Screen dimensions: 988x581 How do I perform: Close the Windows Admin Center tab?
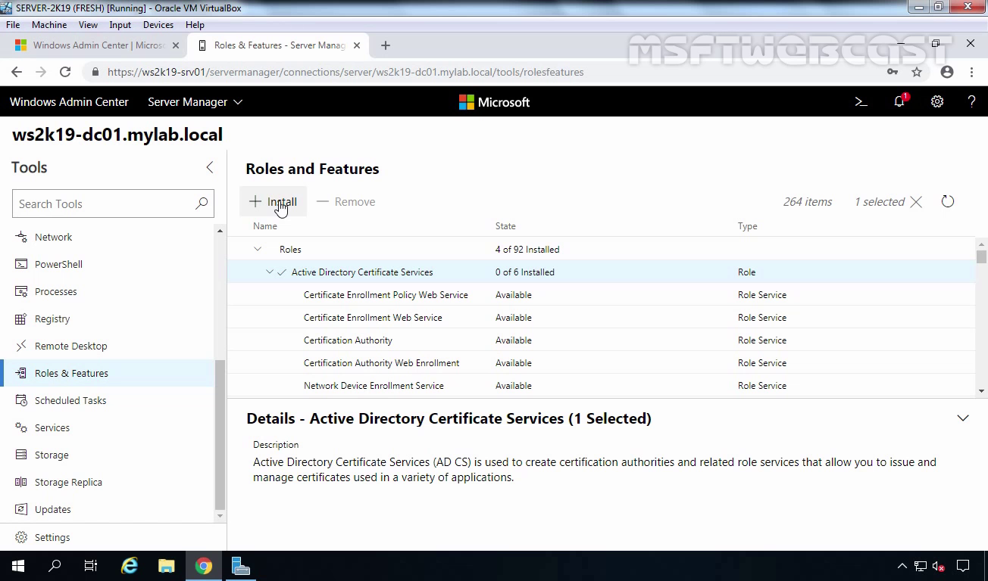176,45
